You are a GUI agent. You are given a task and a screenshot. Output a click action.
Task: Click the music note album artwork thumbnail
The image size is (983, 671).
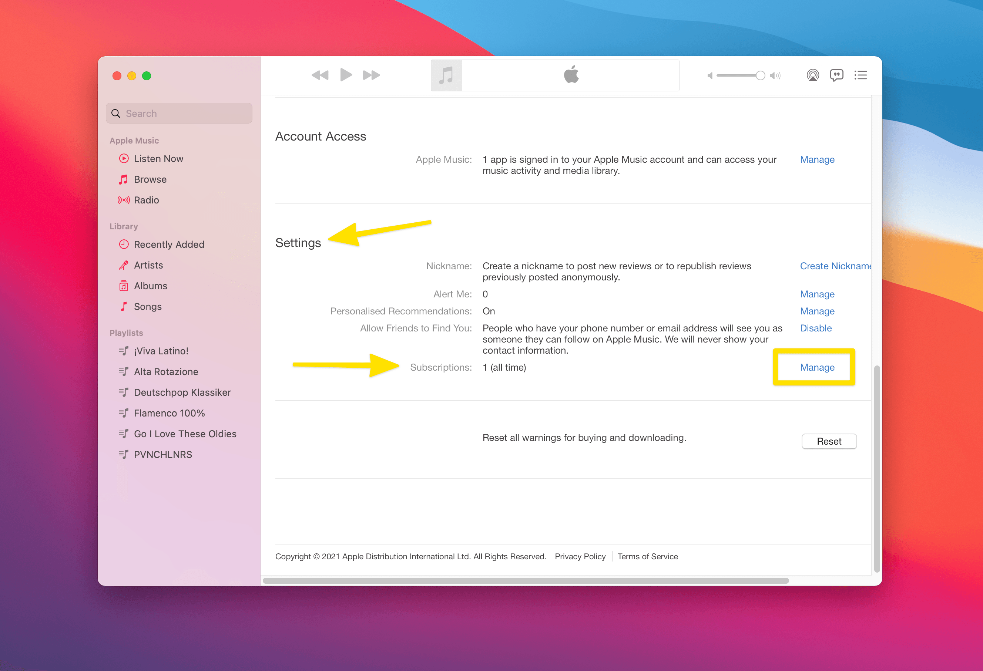(446, 76)
